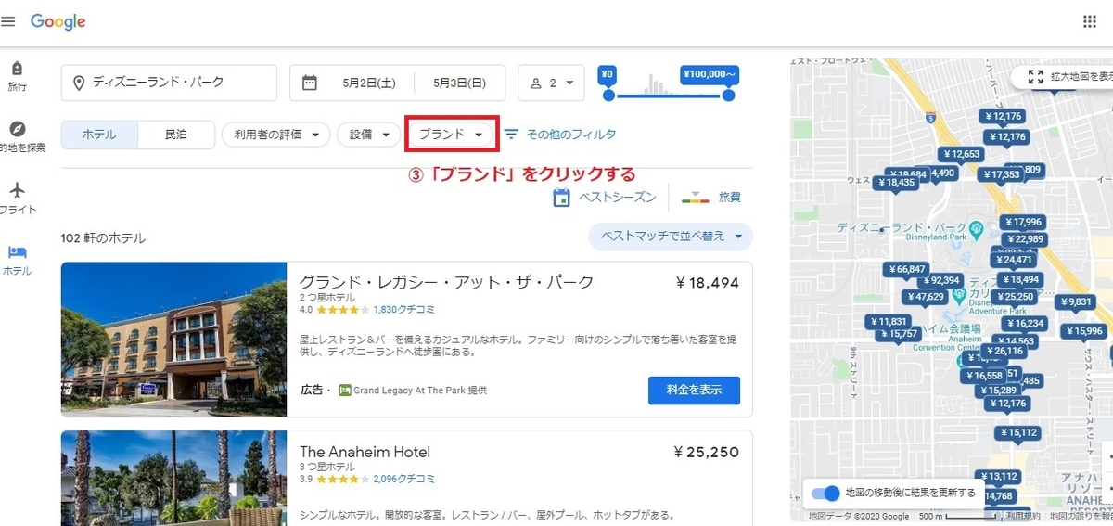Click the ¥17,996 map price pin

tap(1023, 222)
